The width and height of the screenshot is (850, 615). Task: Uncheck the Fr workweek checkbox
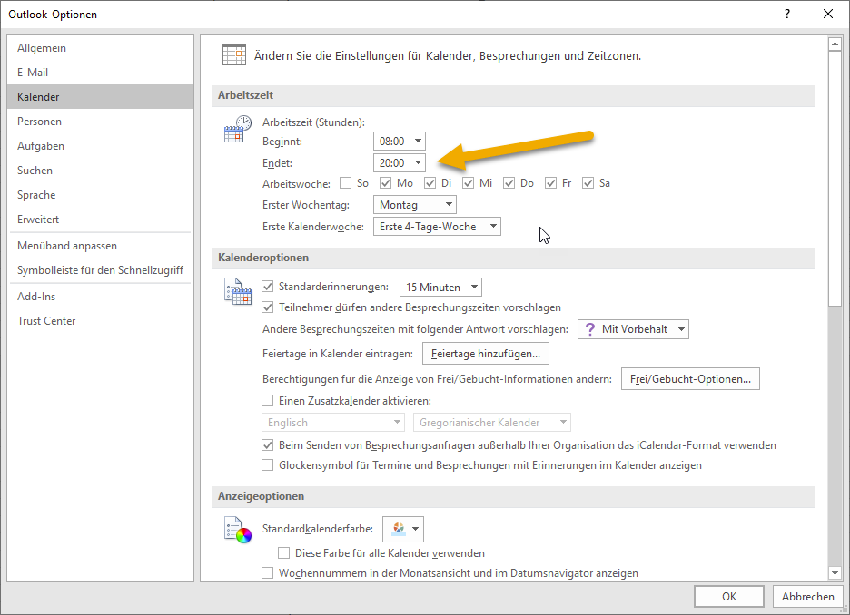point(550,183)
